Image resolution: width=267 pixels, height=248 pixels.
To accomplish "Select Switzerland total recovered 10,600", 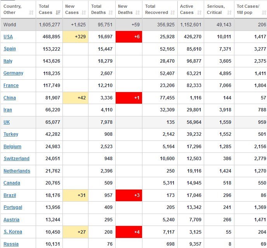I will click(167, 159).
